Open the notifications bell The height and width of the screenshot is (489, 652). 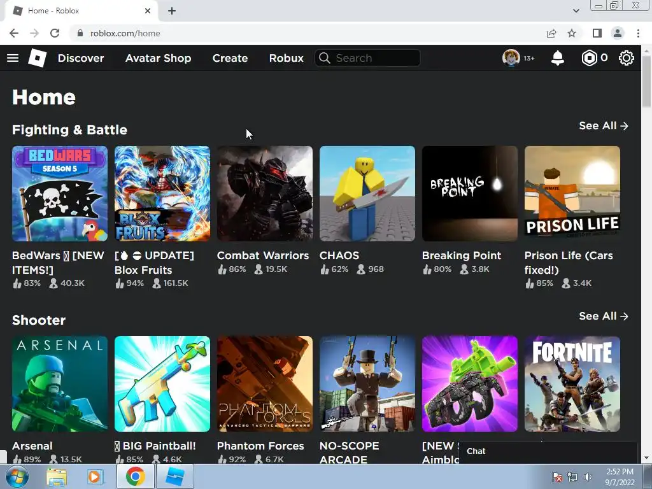pos(558,58)
